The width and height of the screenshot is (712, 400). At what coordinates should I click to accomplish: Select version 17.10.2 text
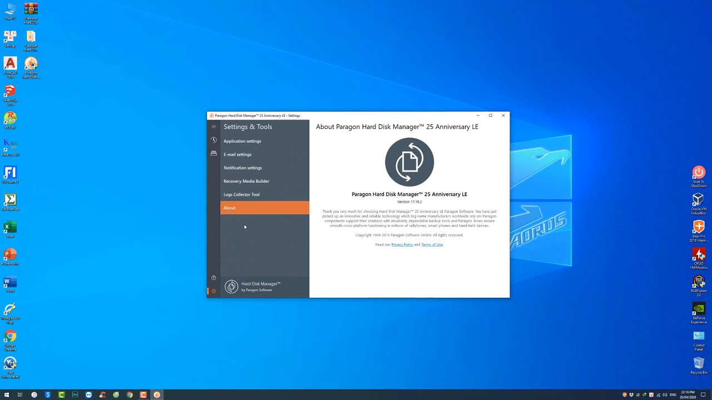409,202
